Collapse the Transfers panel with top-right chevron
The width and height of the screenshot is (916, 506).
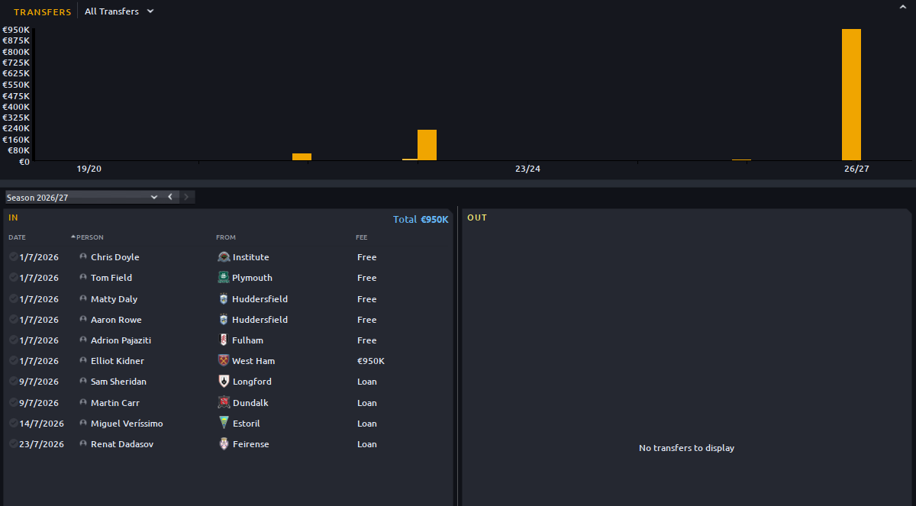point(903,6)
